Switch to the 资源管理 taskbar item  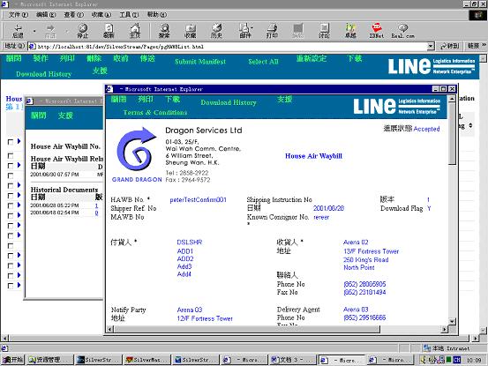point(49,360)
